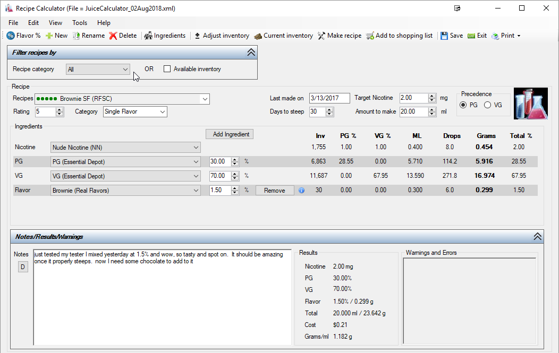Click the New recipe plus icon
The height and width of the screenshot is (353, 559).
coord(49,36)
